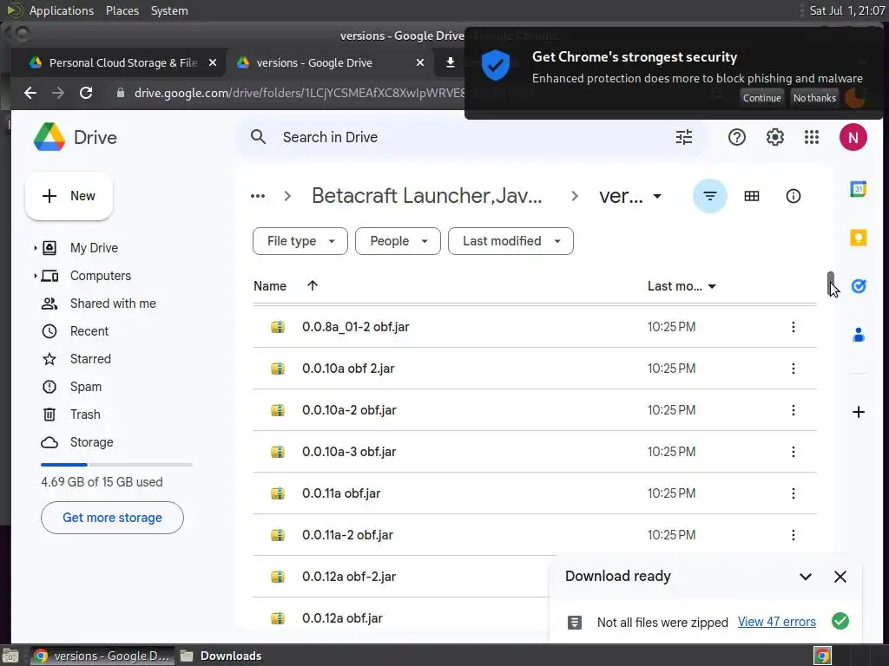Dismiss security prompt with No thanks
This screenshot has width=889, height=666.
(814, 98)
